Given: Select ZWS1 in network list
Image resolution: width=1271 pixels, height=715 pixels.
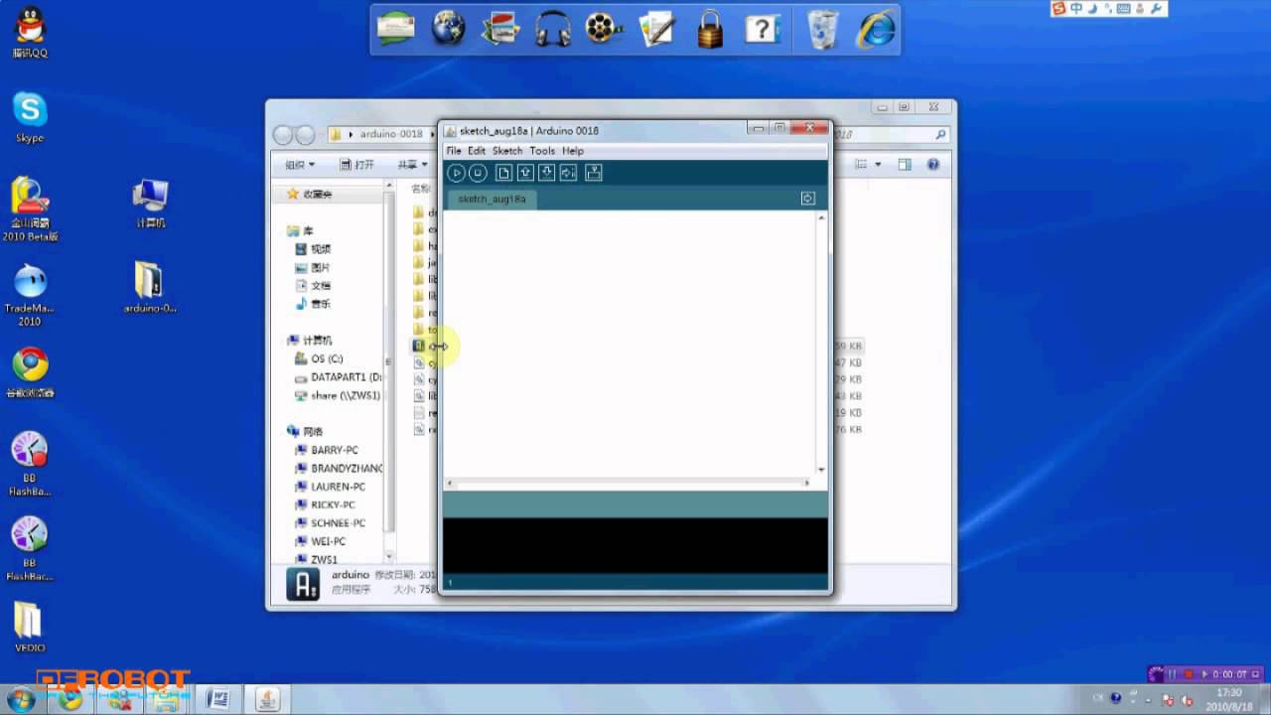Looking at the screenshot, I should coord(317,559).
